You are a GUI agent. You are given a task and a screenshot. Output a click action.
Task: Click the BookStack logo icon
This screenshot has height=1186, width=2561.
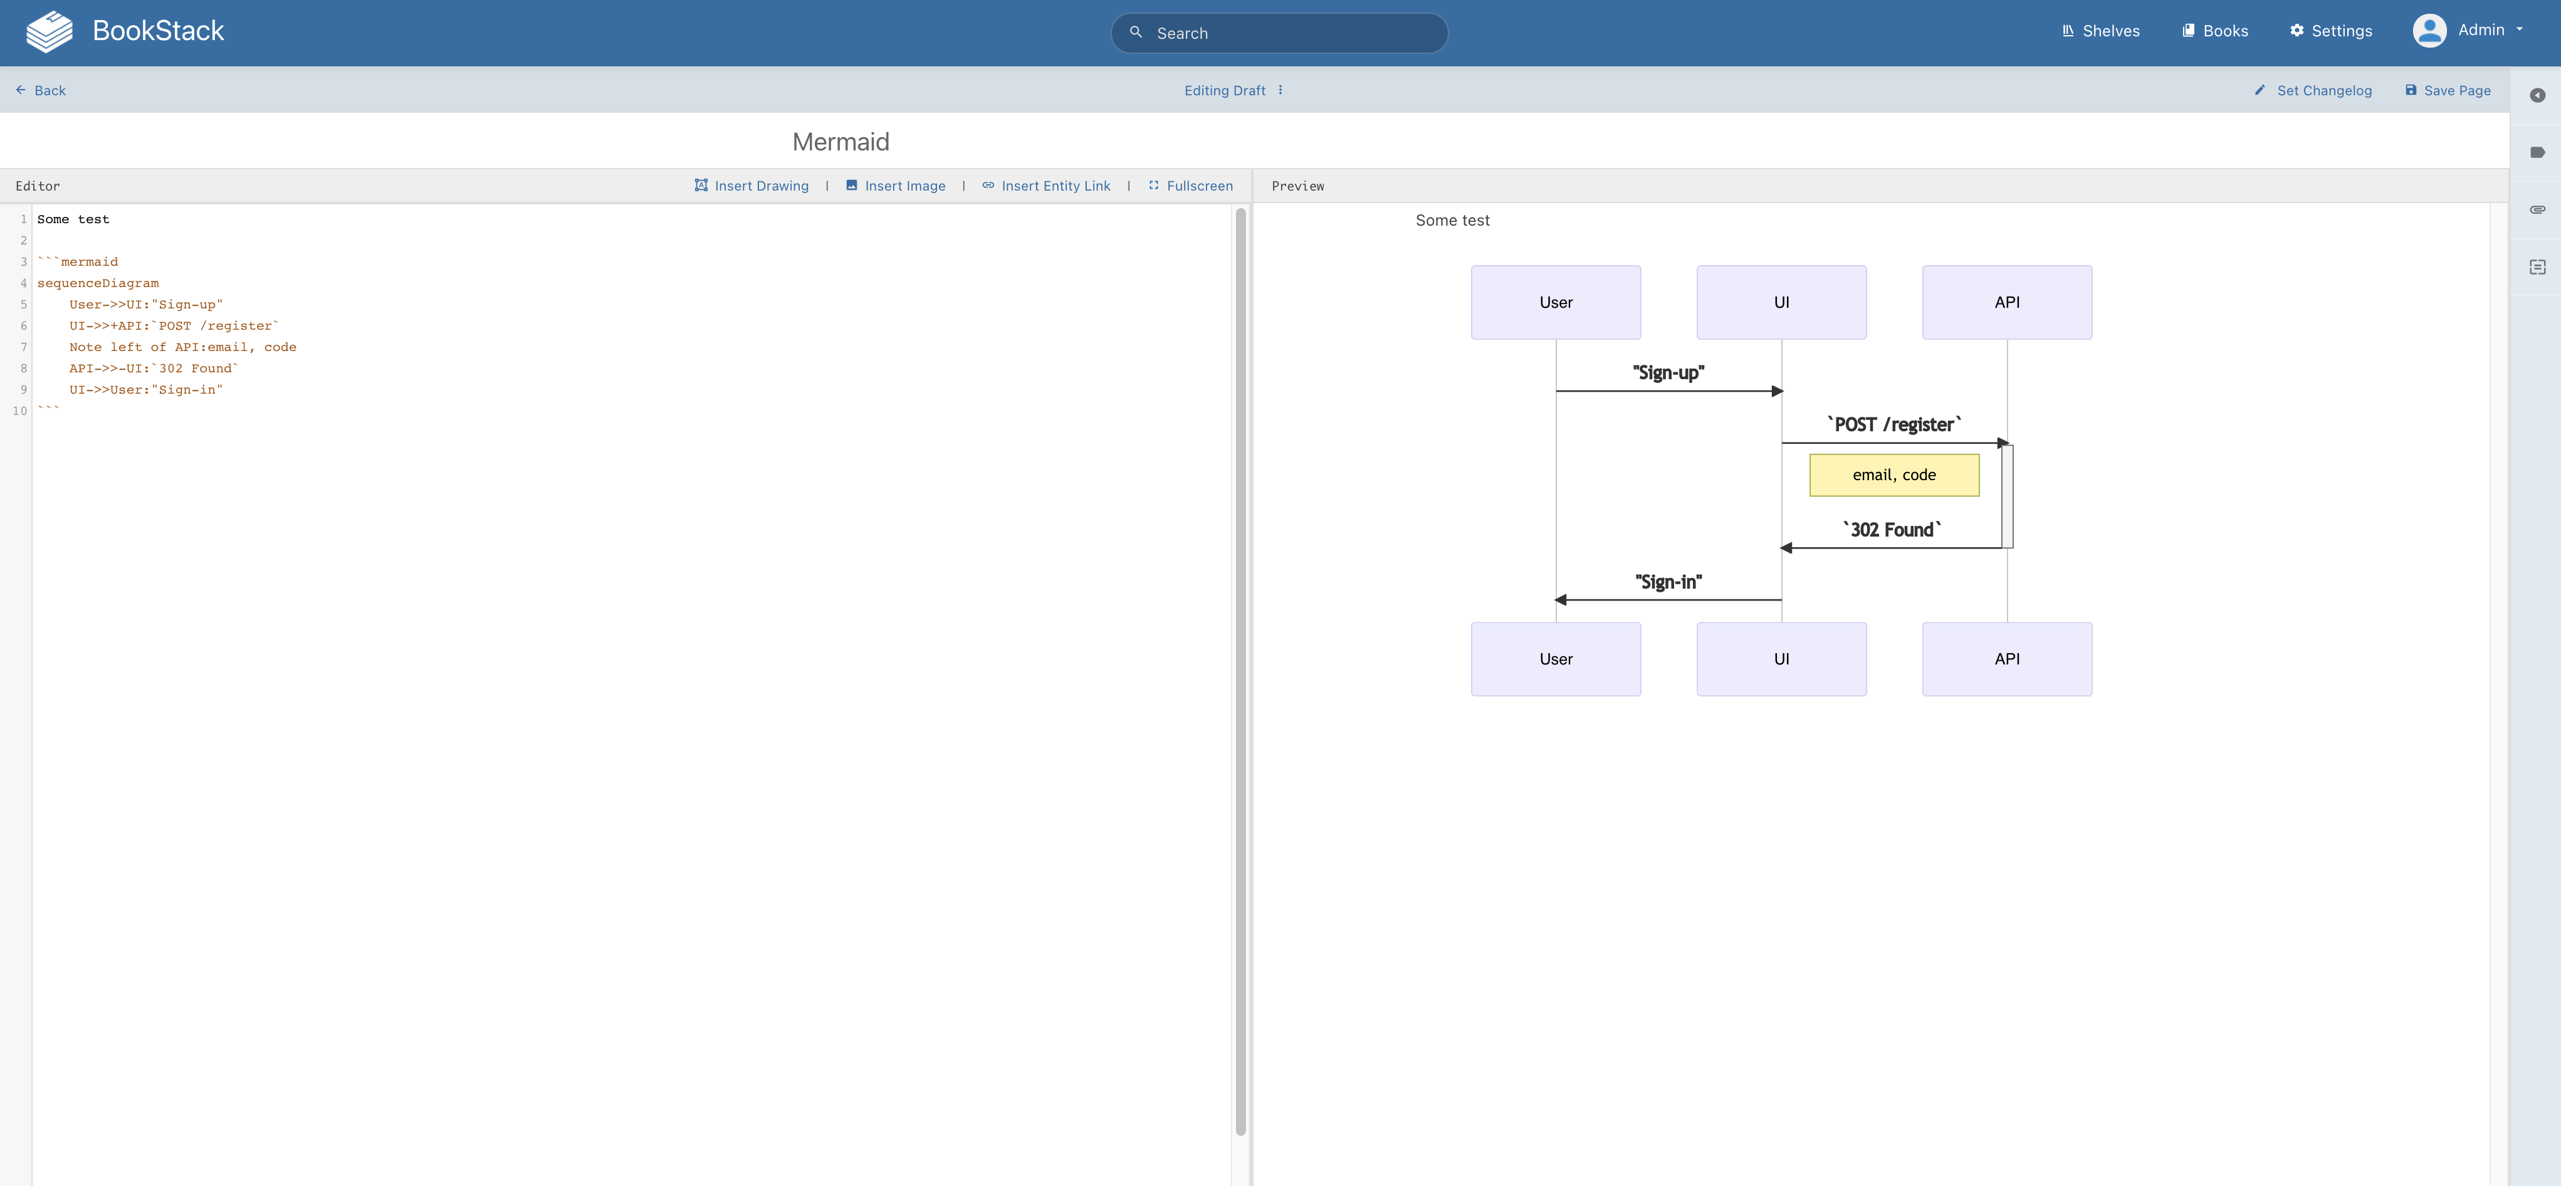click(49, 32)
